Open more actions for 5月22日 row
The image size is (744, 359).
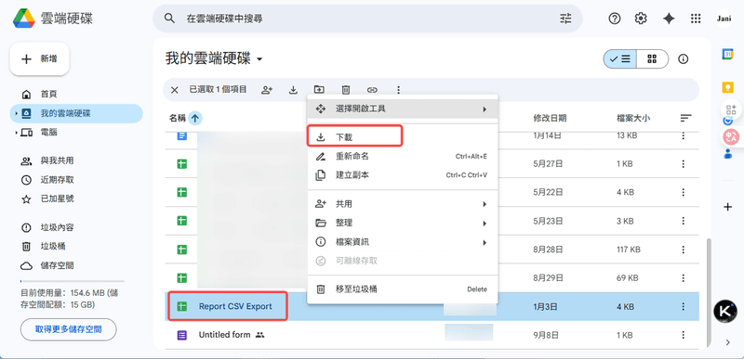point(684,193)
